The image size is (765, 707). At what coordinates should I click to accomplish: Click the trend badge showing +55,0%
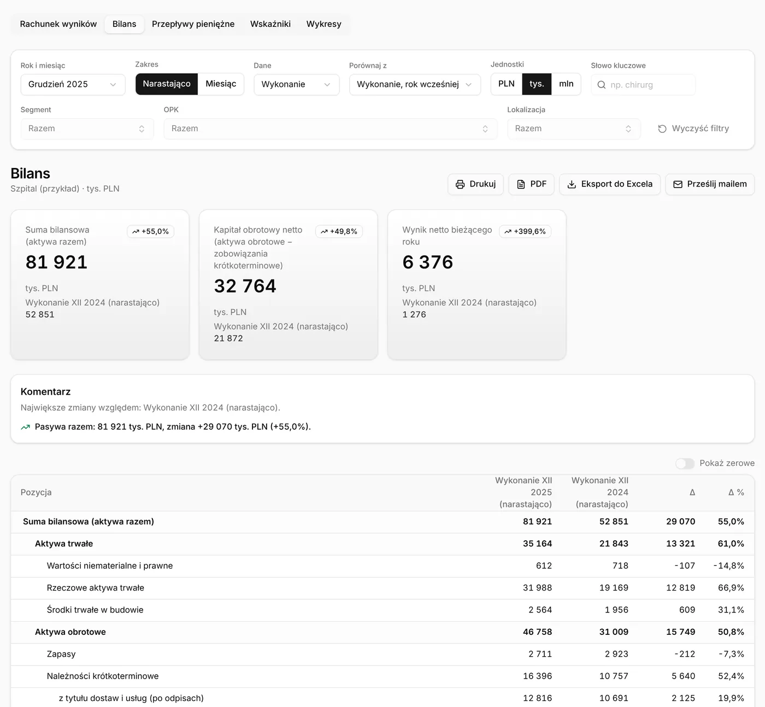(x=150, y=231)
